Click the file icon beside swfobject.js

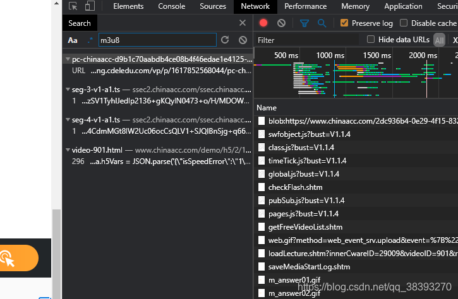(x=262, y=134)
